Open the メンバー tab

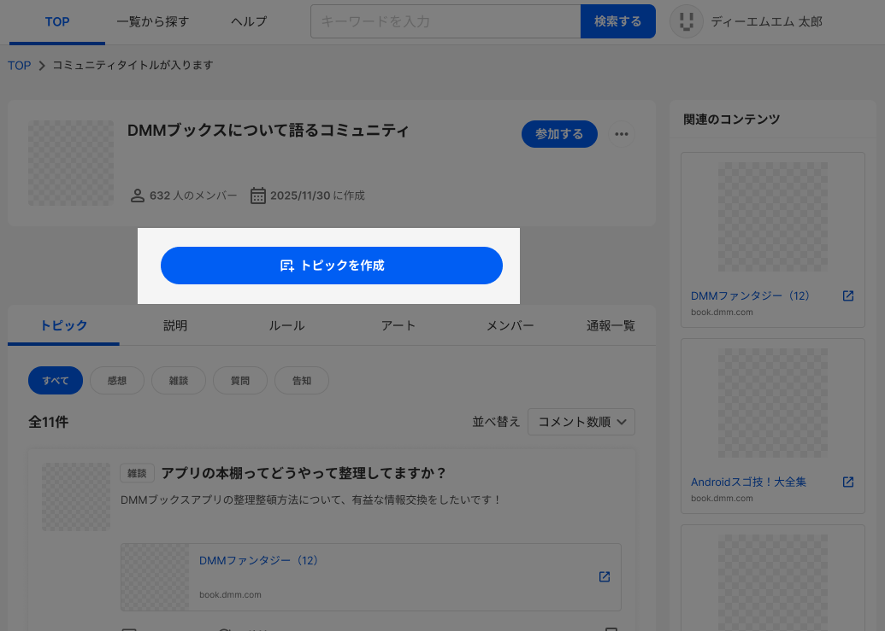pos(510,325)
